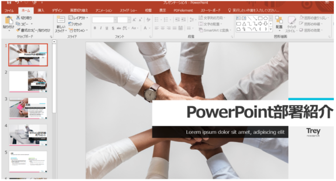
Task: Increase font size with large A icon
Action: pyautogui.click(x=134, y=20)
